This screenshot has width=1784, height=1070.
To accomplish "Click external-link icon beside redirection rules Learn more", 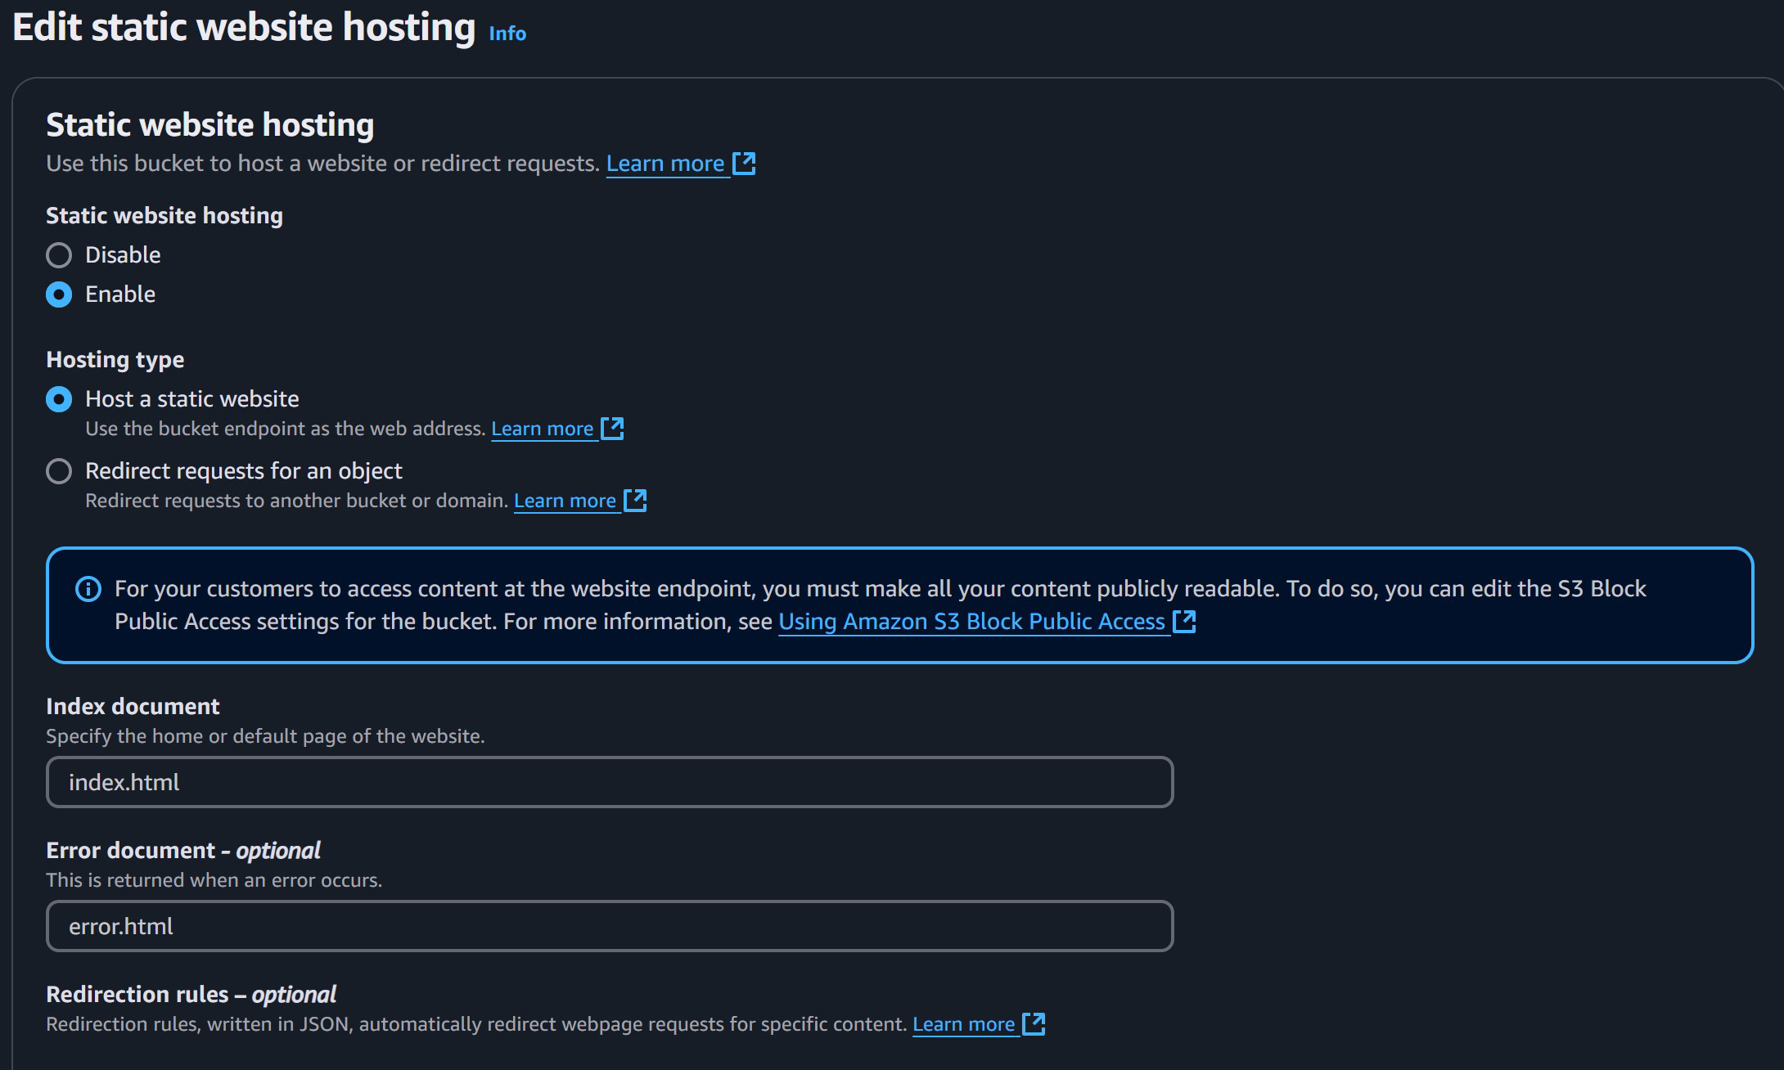I will click(x=1034, y=1024).
